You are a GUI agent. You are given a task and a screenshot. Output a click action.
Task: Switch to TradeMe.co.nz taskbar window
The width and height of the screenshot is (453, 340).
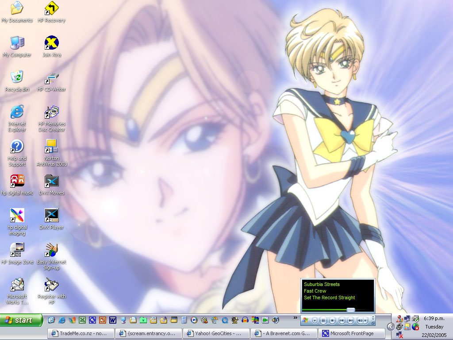pos(81,333)
